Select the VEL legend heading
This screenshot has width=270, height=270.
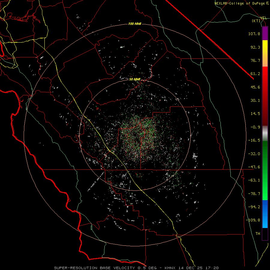(x=263, y=18)
